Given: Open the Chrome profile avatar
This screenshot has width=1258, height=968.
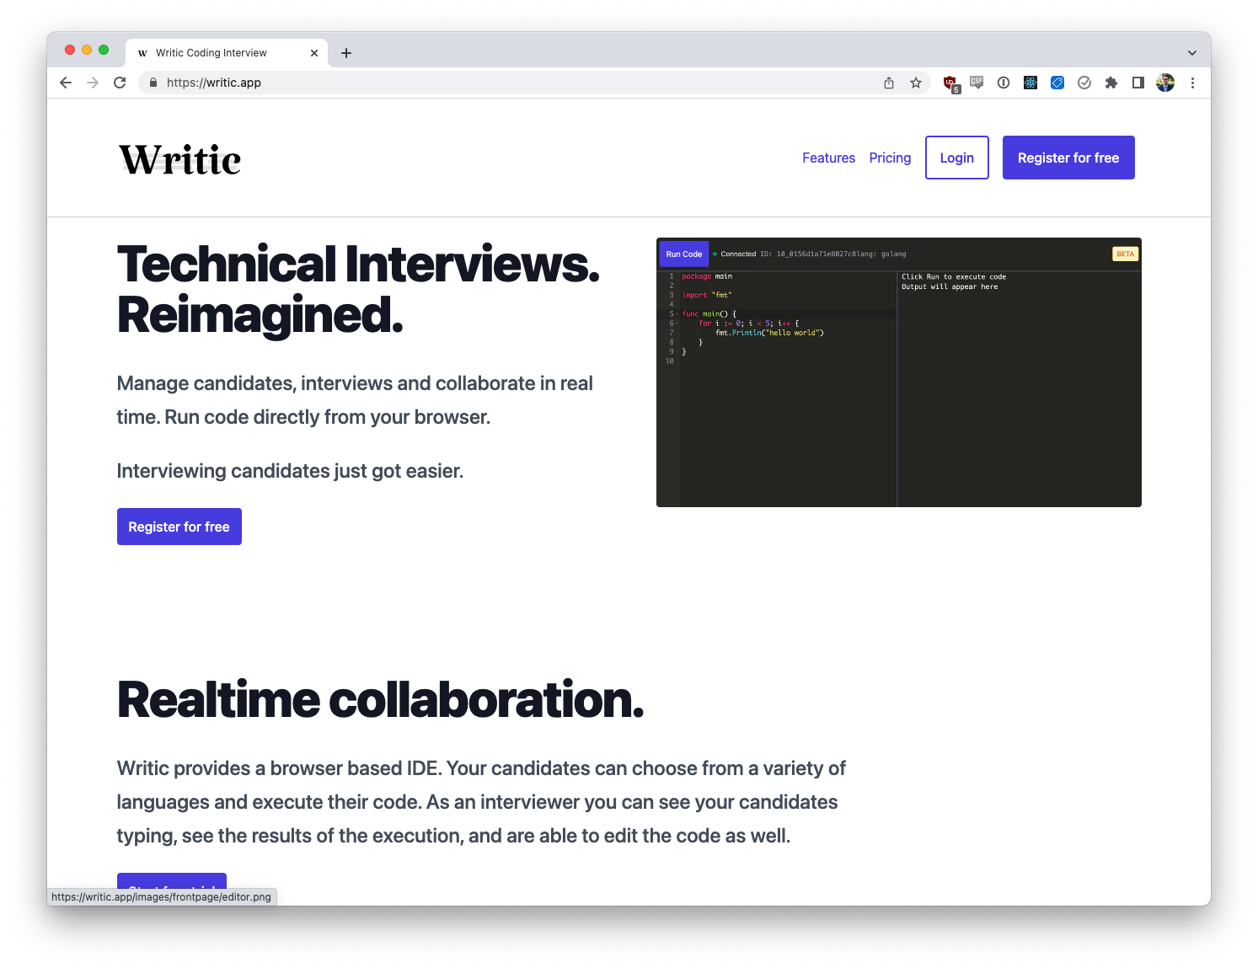Looking at the screenshot, I should (x=1165, y=83).
